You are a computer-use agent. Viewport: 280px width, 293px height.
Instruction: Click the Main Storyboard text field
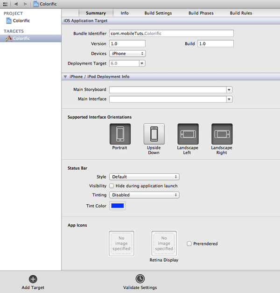(168, 90)
